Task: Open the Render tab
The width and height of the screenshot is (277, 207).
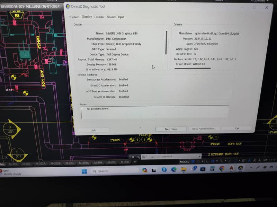Action: 99,17
